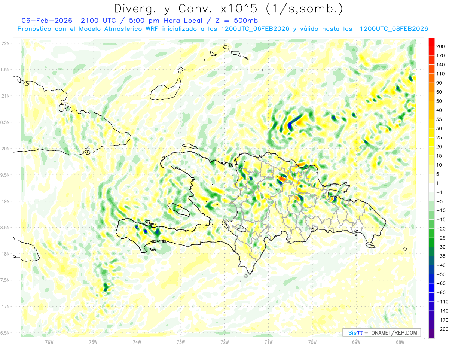
Task: Click the latitude label "19N"
Action: 5,201
